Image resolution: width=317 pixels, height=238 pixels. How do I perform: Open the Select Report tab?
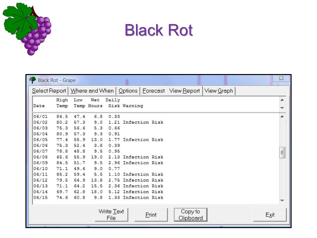49,91
